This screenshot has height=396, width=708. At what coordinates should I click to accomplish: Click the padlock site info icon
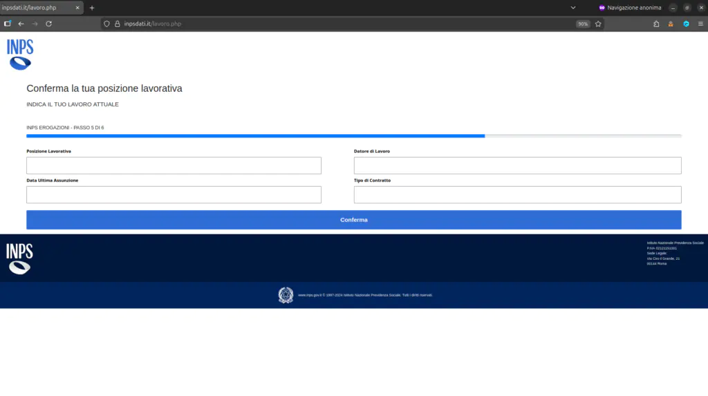click(x=117, y=23)
